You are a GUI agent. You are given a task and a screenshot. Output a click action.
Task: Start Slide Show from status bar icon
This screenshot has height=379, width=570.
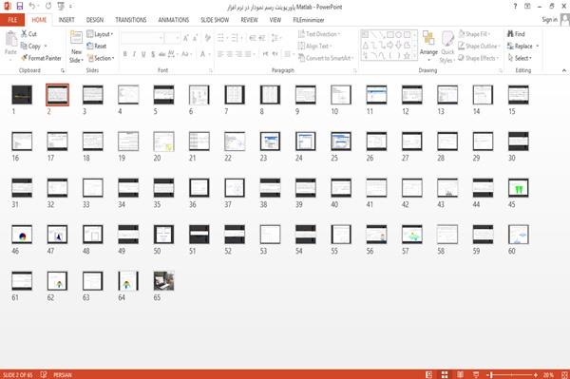[476, 374]
